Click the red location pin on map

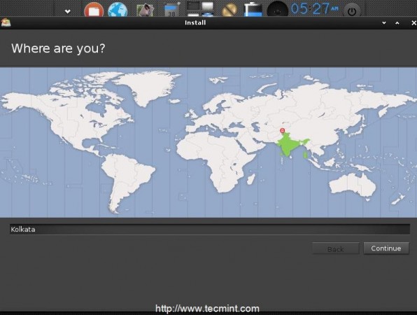click(x=282, y=130)
